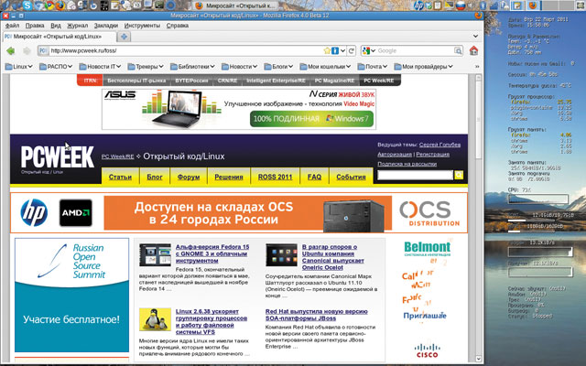Expand the Новости IT bookmarks folder

tap(100, 67)
